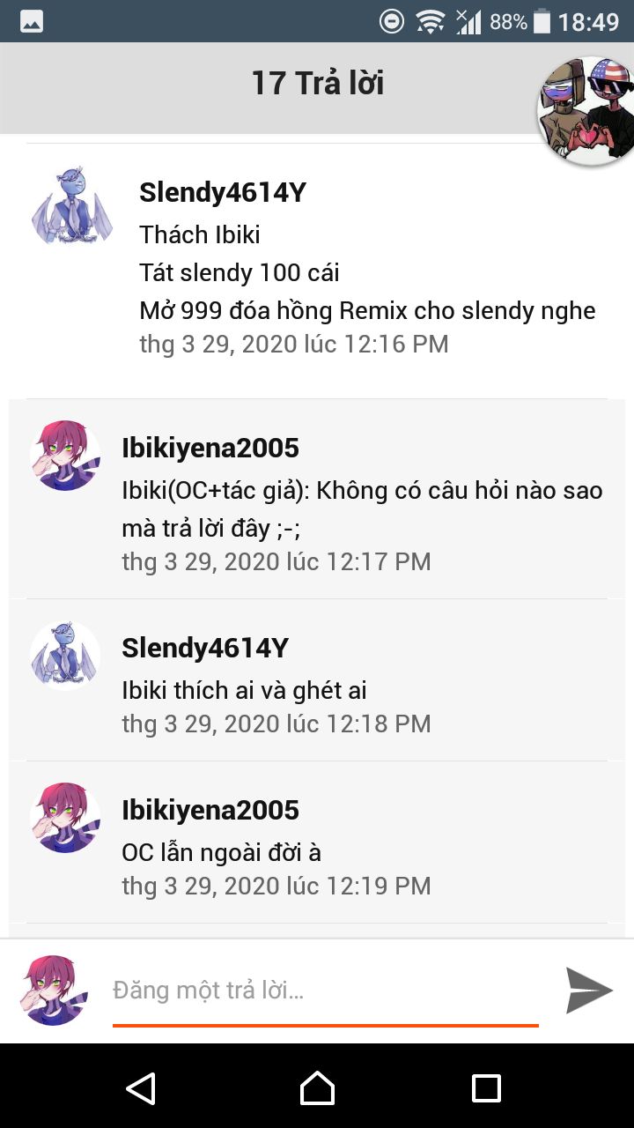
Task: Tap the do-not-disturb icon in status bar
Action: pyautogui.click(x=392, y=21)
